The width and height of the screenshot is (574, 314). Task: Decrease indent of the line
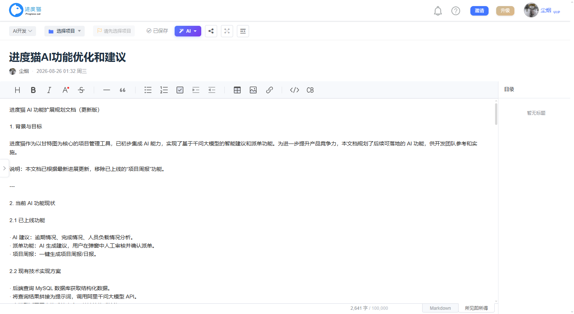212,90
